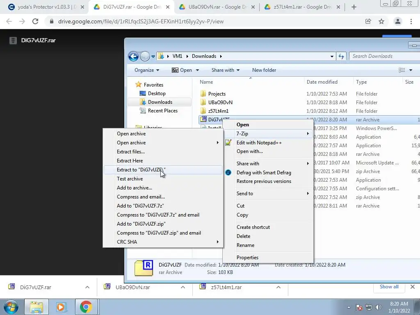Expand the Open button dropdown arrow
The height and width of the screenshot is (315, 420).
pos(198,70)
